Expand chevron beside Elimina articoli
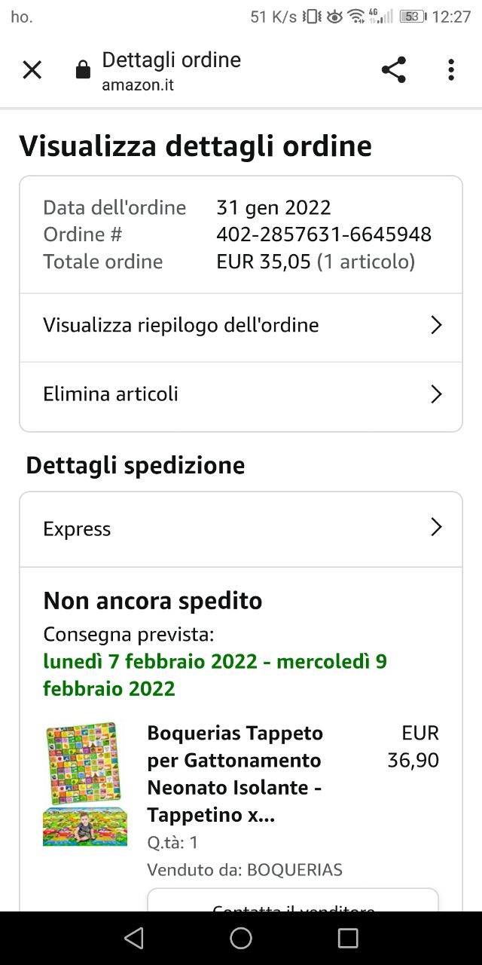The height and width of the screenshot is (965, 482). pos(435,394)
